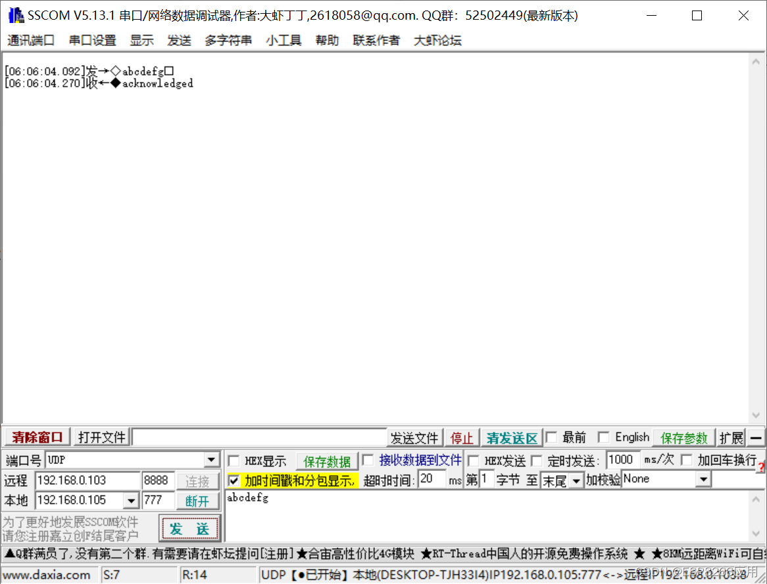Open the 端口号 UDP dropdown
Viewport: 767px width, 584px height.
pos(212,460)
